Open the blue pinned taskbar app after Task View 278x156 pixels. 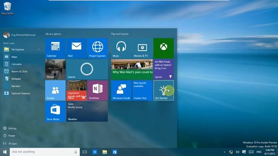(x=95, y=152)
